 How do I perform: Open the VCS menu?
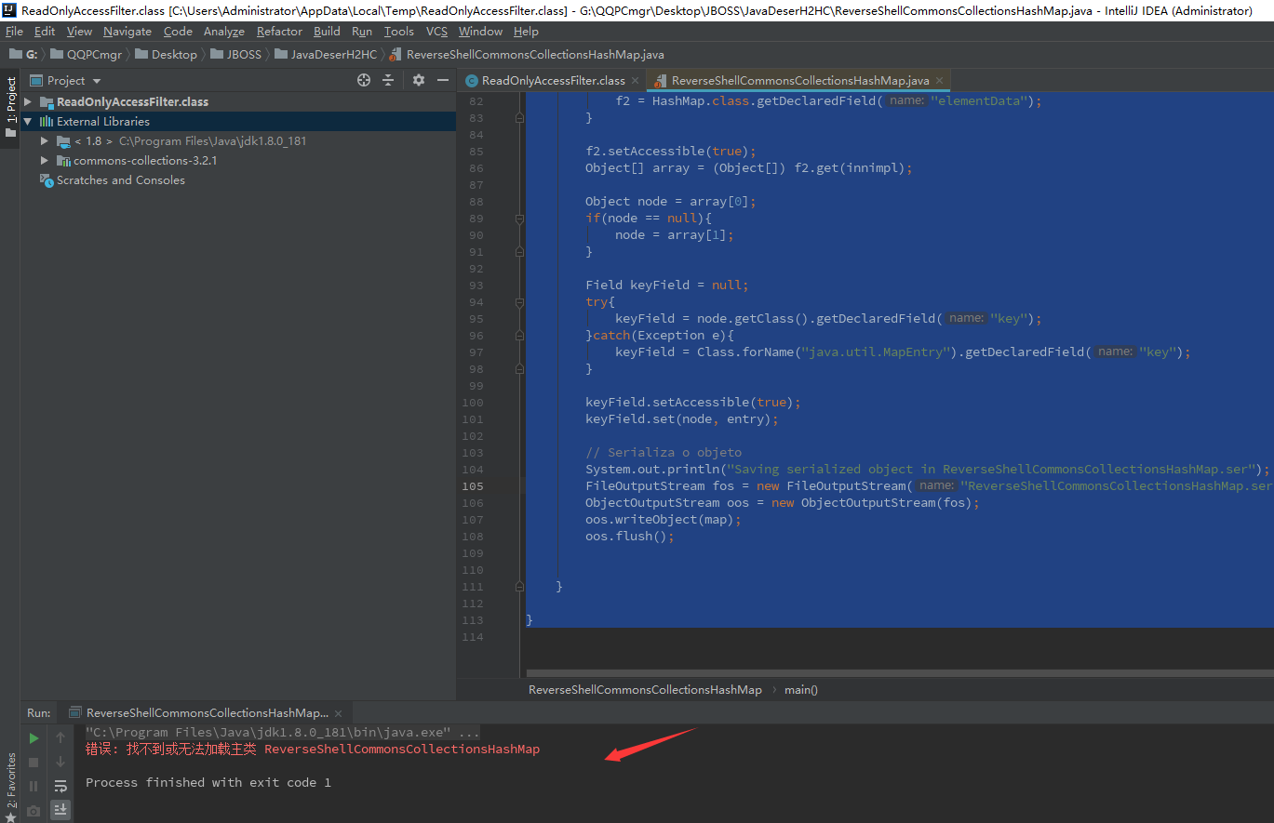[x=436, y=32]
